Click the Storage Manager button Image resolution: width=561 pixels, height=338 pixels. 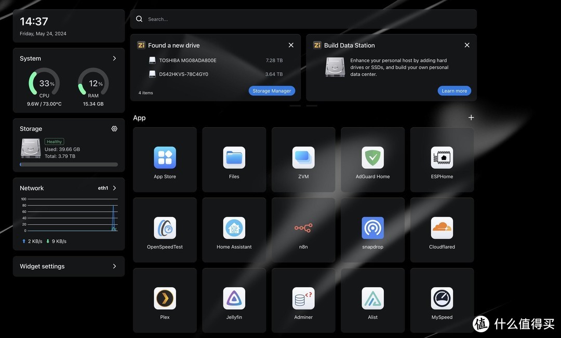[272, 91]
